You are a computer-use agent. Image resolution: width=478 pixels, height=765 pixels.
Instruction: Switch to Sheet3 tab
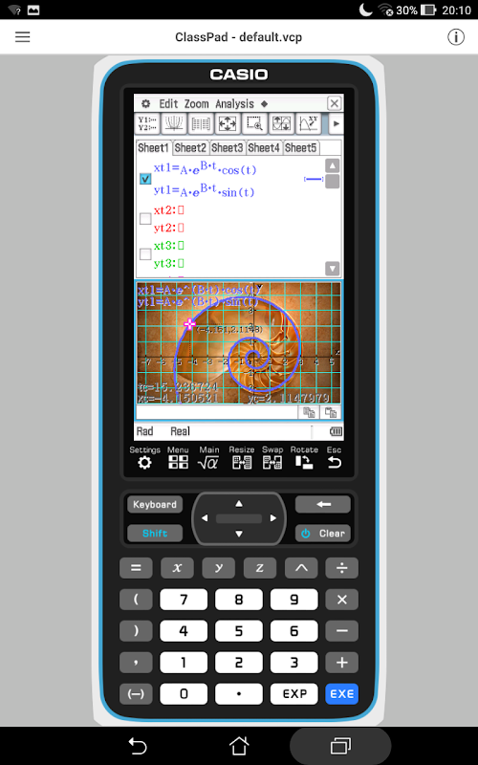[x=228, y=147]
